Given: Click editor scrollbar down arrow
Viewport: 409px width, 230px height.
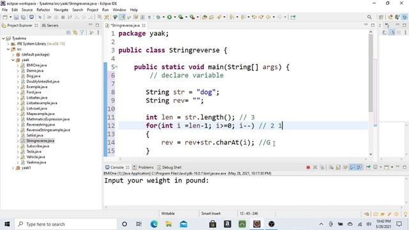Looking at the screenshot, I should pos(371,154).
